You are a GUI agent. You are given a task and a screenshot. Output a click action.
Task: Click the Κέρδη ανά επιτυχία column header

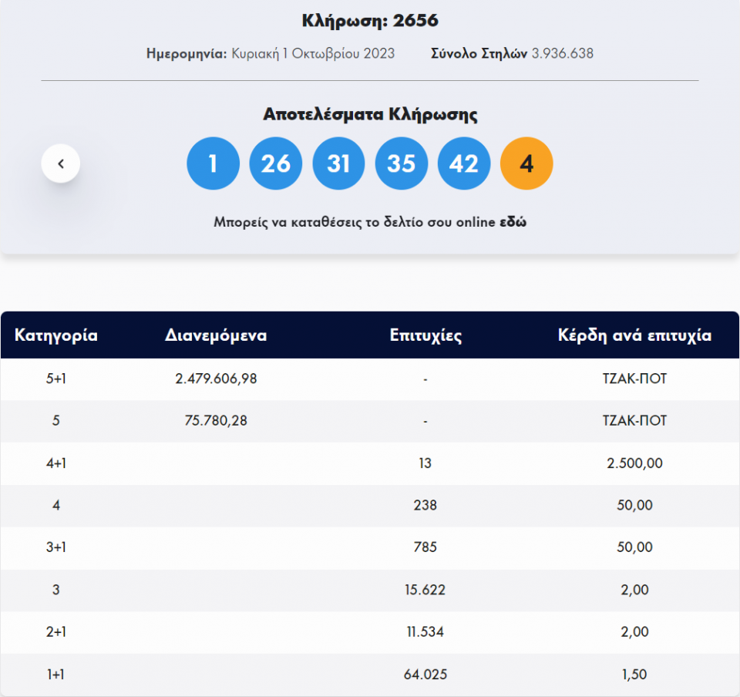[634, 335]
